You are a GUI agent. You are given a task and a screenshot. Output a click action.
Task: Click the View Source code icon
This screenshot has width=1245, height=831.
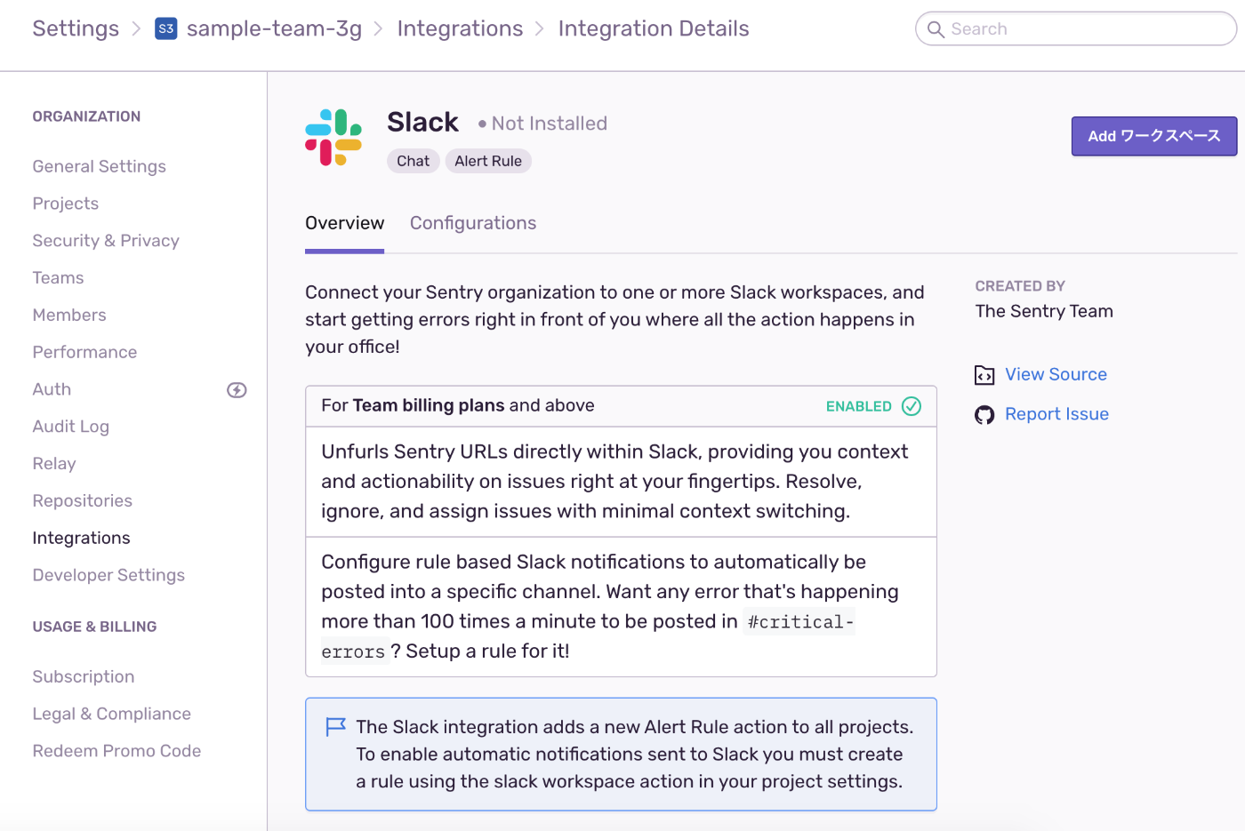click(984, 375)
